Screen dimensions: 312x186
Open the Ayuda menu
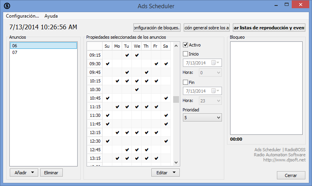(x=51, y=16)
